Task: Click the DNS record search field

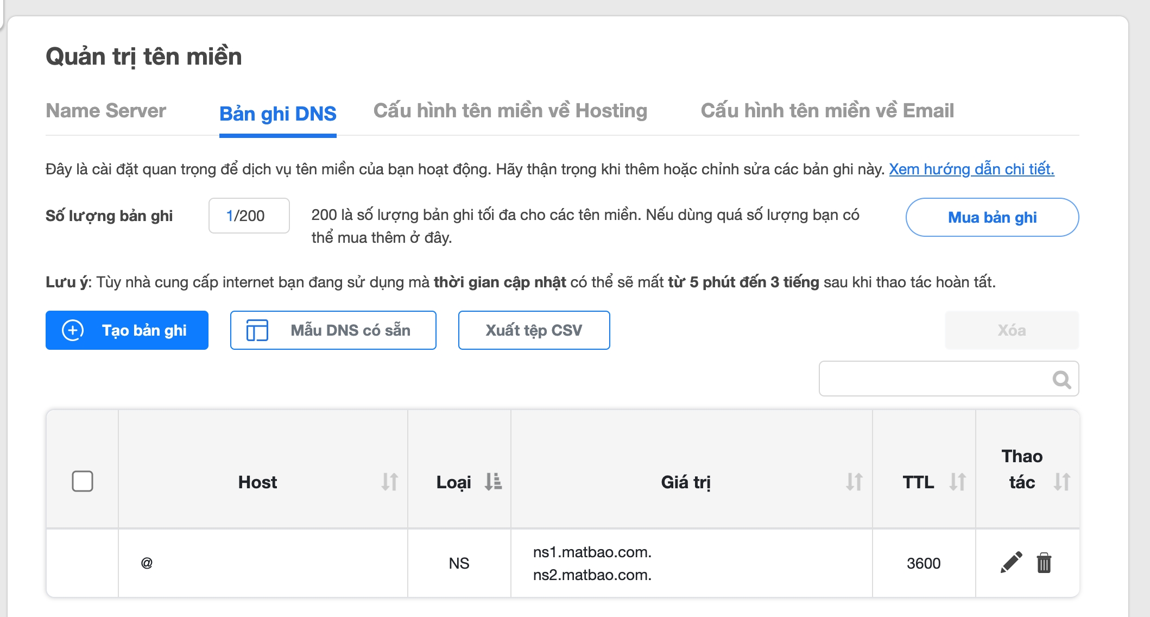Action: (934, 379)
